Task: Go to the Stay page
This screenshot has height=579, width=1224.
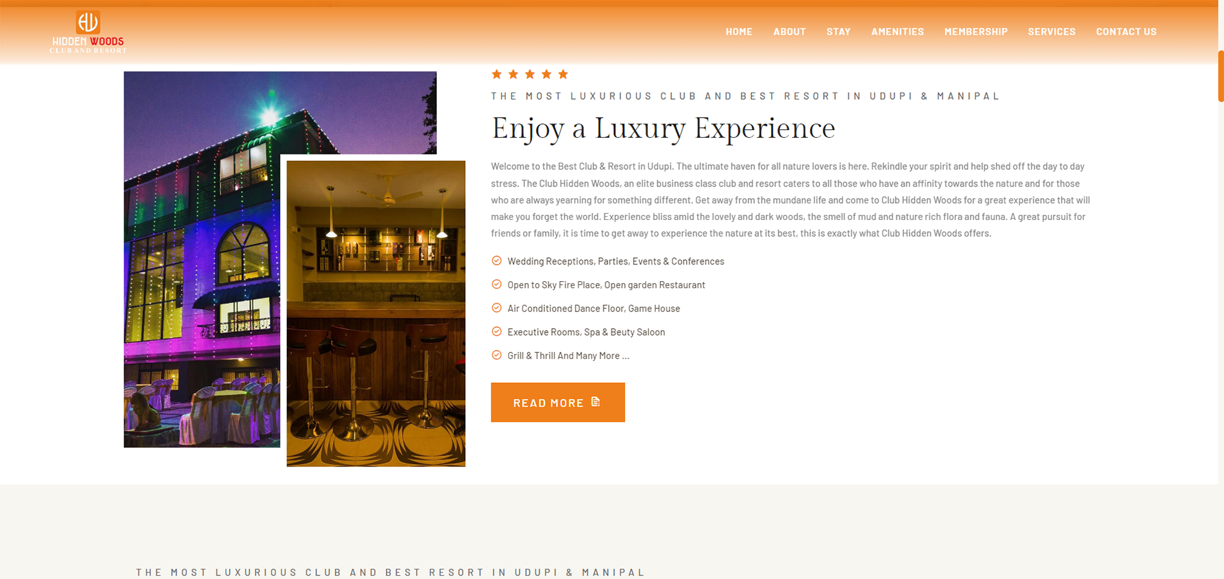Action: coord(838,32)
